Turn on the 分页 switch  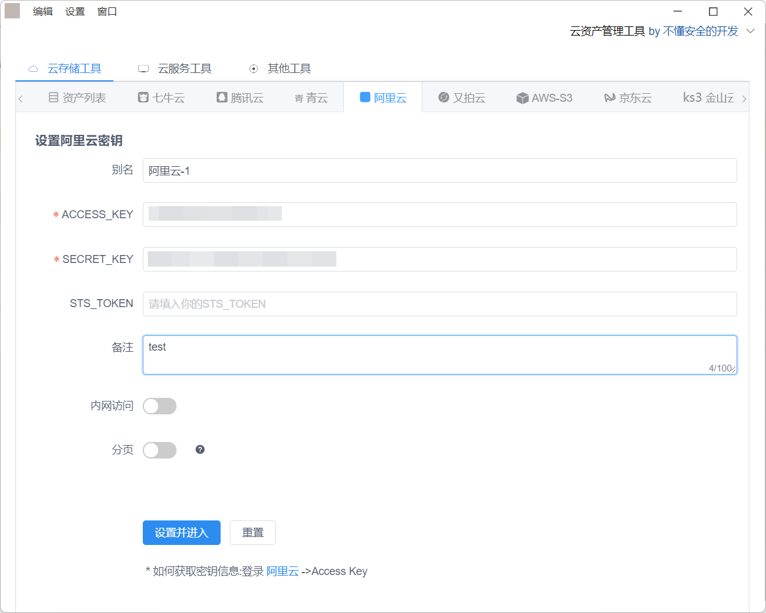159,450
